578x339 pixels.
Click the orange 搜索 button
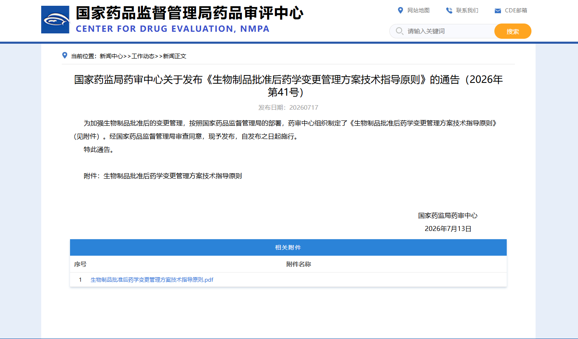click(x=512, y=31)
